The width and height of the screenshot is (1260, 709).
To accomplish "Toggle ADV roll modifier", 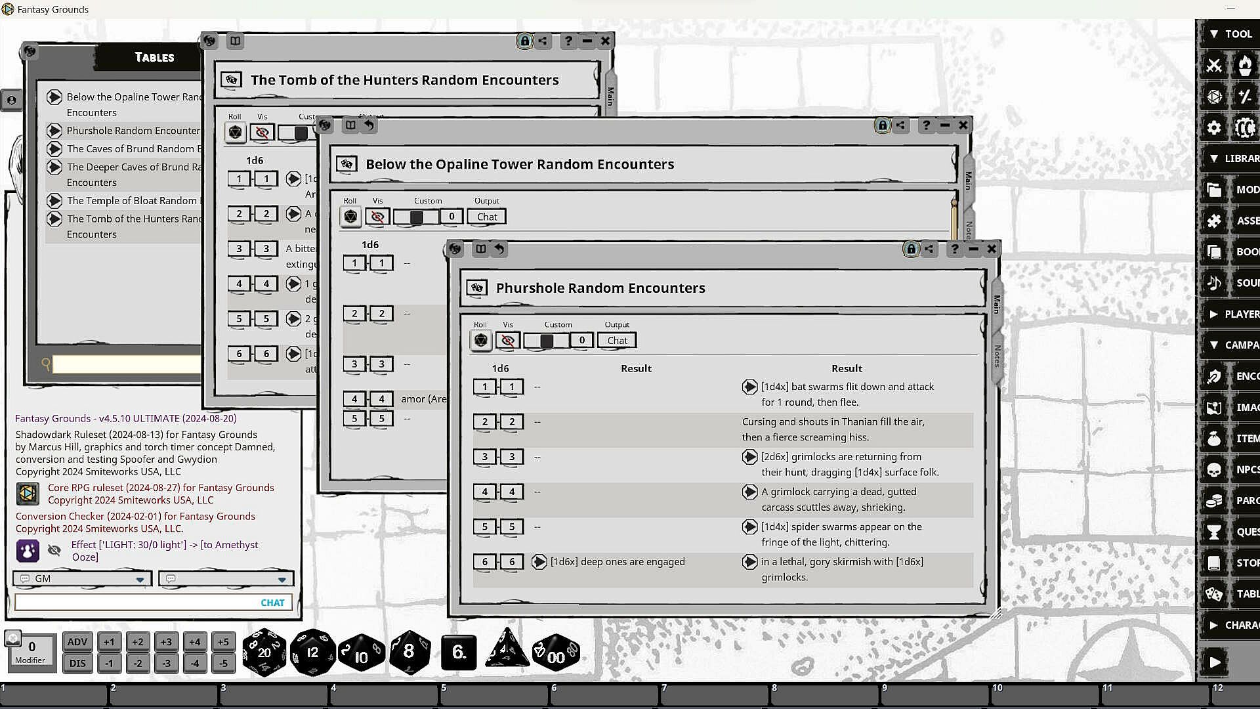I will (x=77, y=642).
